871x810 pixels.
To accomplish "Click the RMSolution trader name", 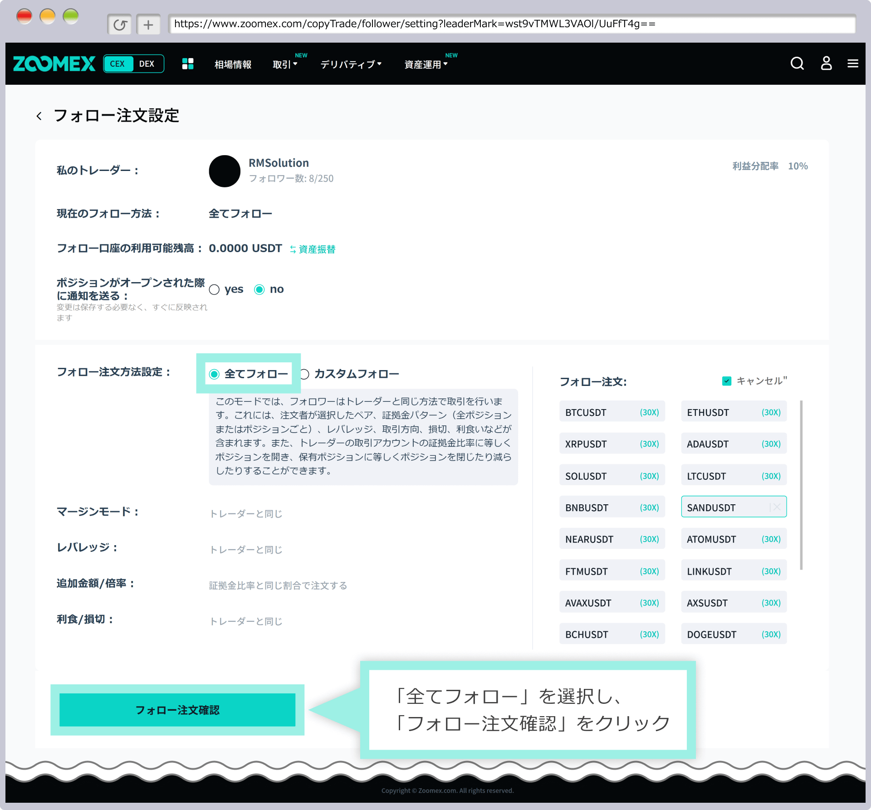I will 279,163.
